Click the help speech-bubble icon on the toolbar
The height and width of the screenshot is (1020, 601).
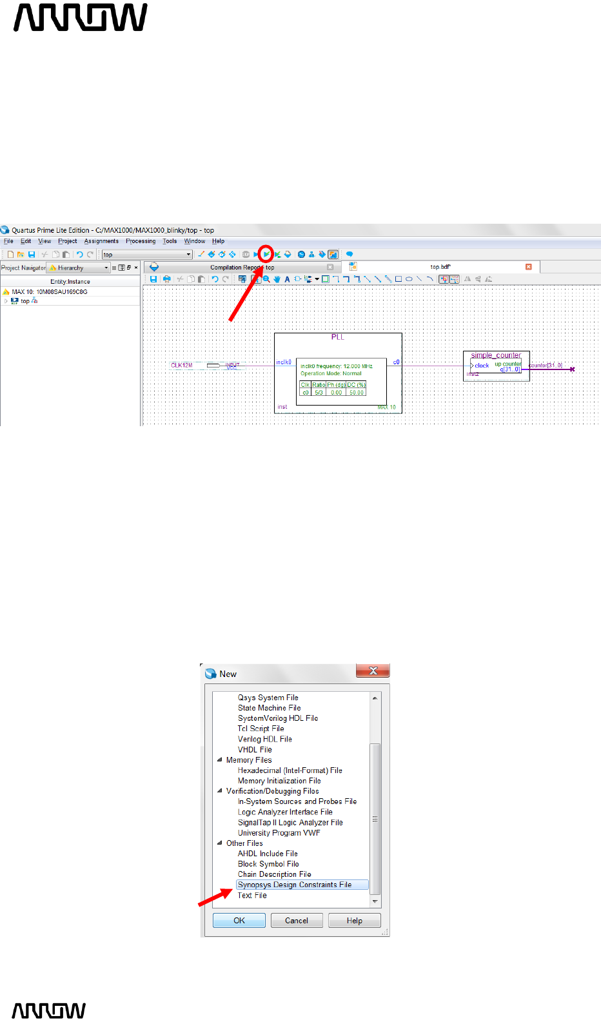(x=350, y=255)
